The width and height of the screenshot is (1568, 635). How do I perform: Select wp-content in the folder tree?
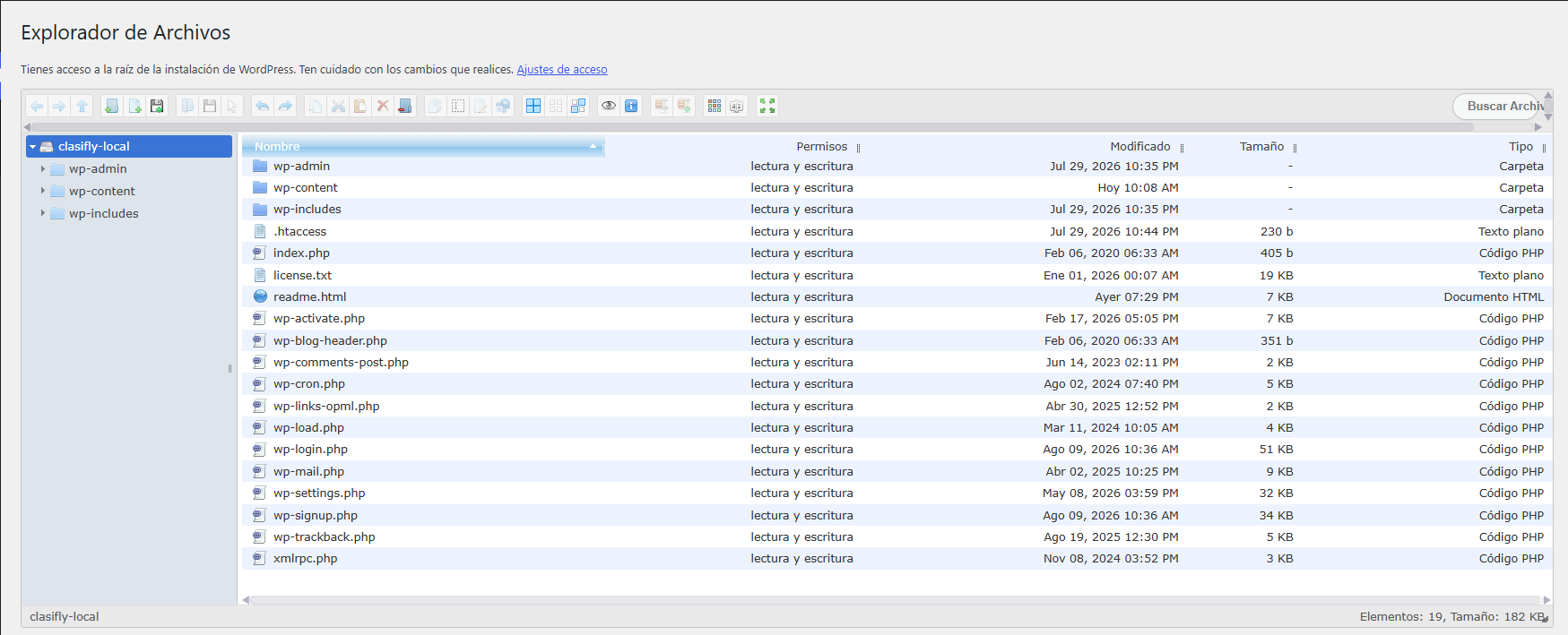(102, 191)
